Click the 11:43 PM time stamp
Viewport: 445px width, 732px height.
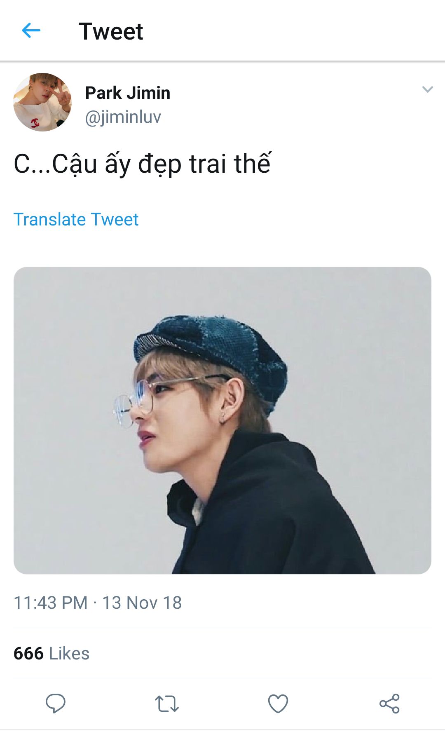click(x=51, y=603)
